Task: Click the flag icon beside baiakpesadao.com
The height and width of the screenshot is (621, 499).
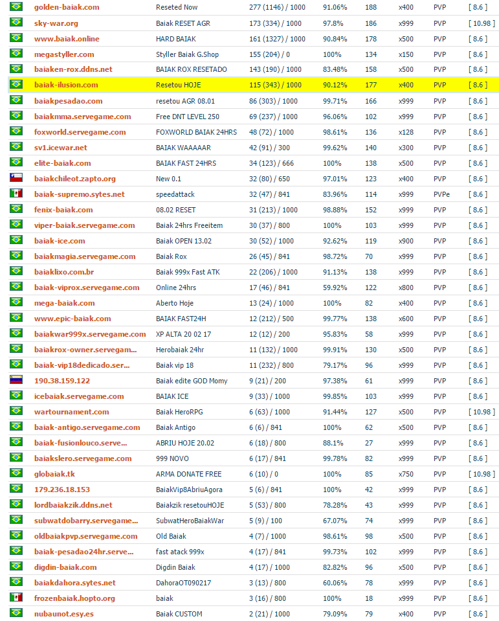Action: click(x=16, y=100)
